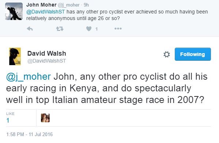
Task: Toggle the blue Following button
Action: click(193, 54)
